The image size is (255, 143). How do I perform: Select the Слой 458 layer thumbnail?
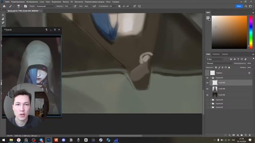215,89
